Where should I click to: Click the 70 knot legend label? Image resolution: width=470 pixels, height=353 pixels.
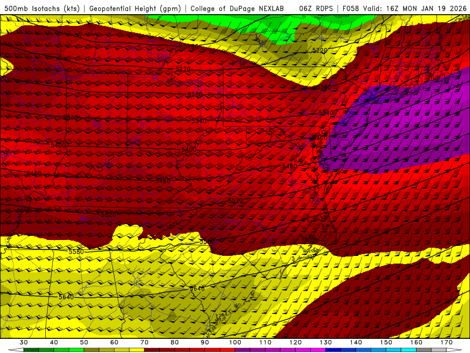(x=145, y=342)
